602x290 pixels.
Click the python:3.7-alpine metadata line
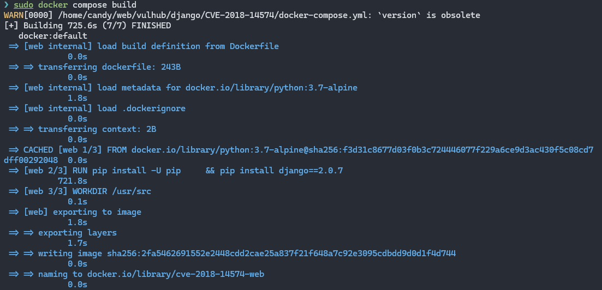pyautogui.click(x=190, y=88)
